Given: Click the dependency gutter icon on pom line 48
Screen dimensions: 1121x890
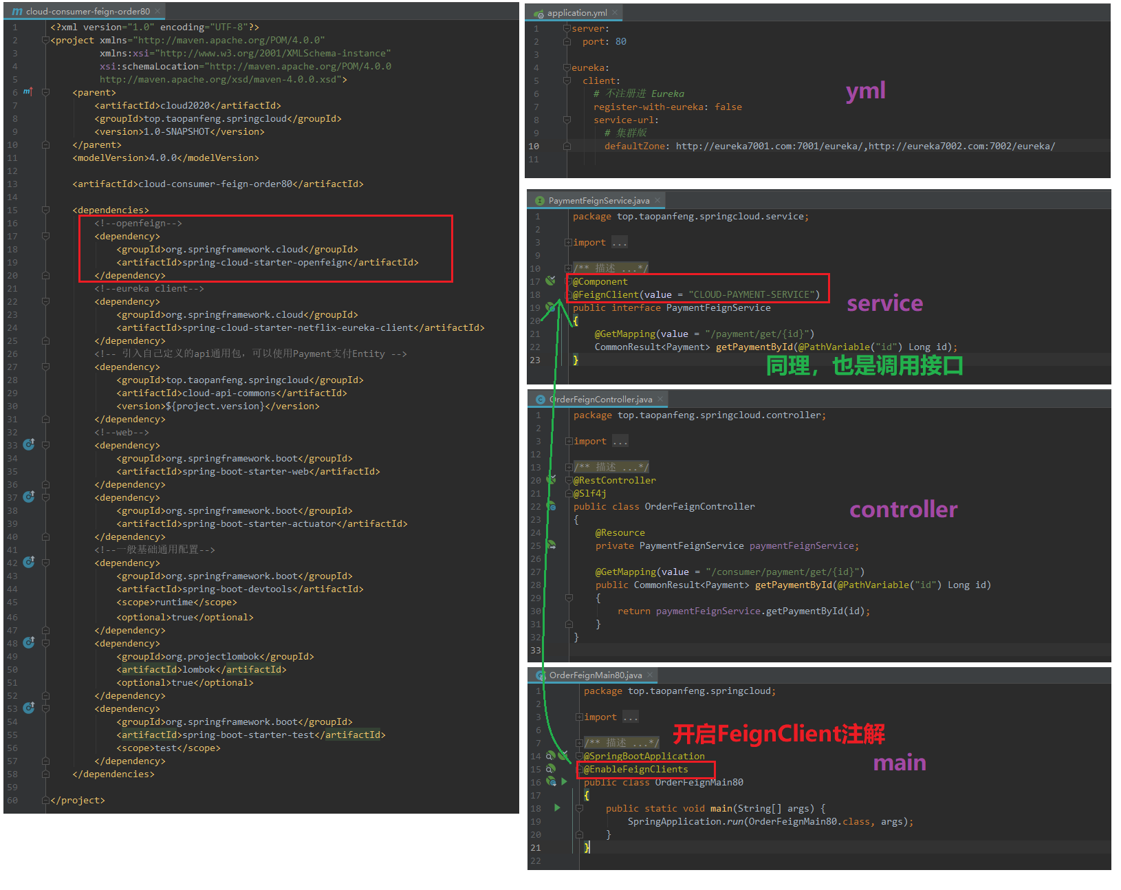Looking at the screenshot, I should point(29,642).
